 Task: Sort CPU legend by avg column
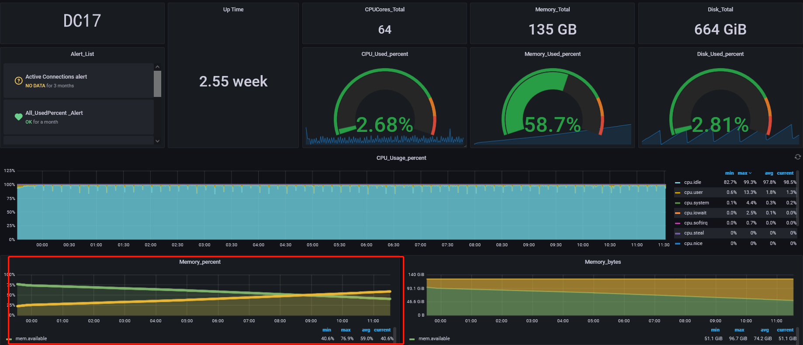768,173
